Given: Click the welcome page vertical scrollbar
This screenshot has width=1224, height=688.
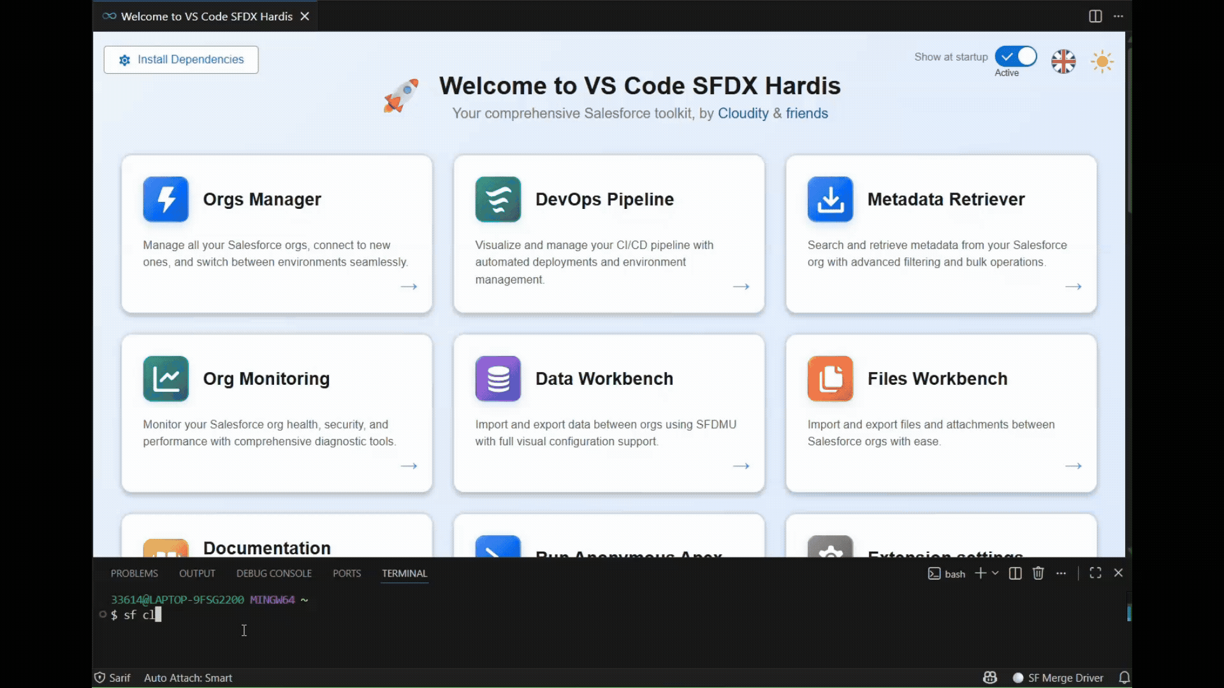Looking at the screenshot, I should [1129, 127].
